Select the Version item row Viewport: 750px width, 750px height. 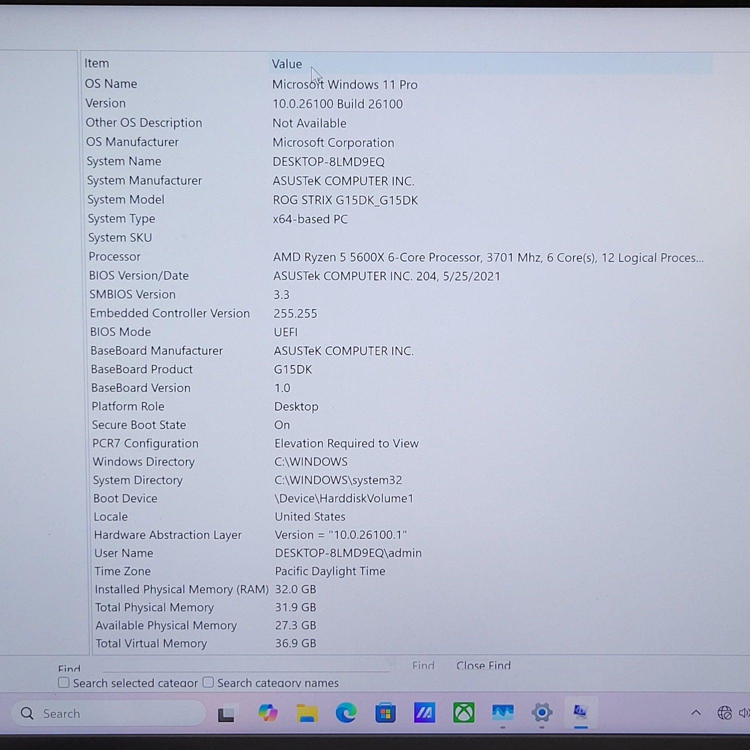[x=105, y=103]
